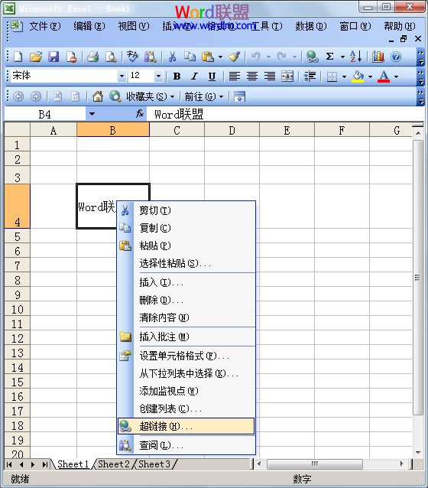This screenshot has height=488, width=428.
Task: Switch to the Sheet3 tab
Action: (154, 464)
